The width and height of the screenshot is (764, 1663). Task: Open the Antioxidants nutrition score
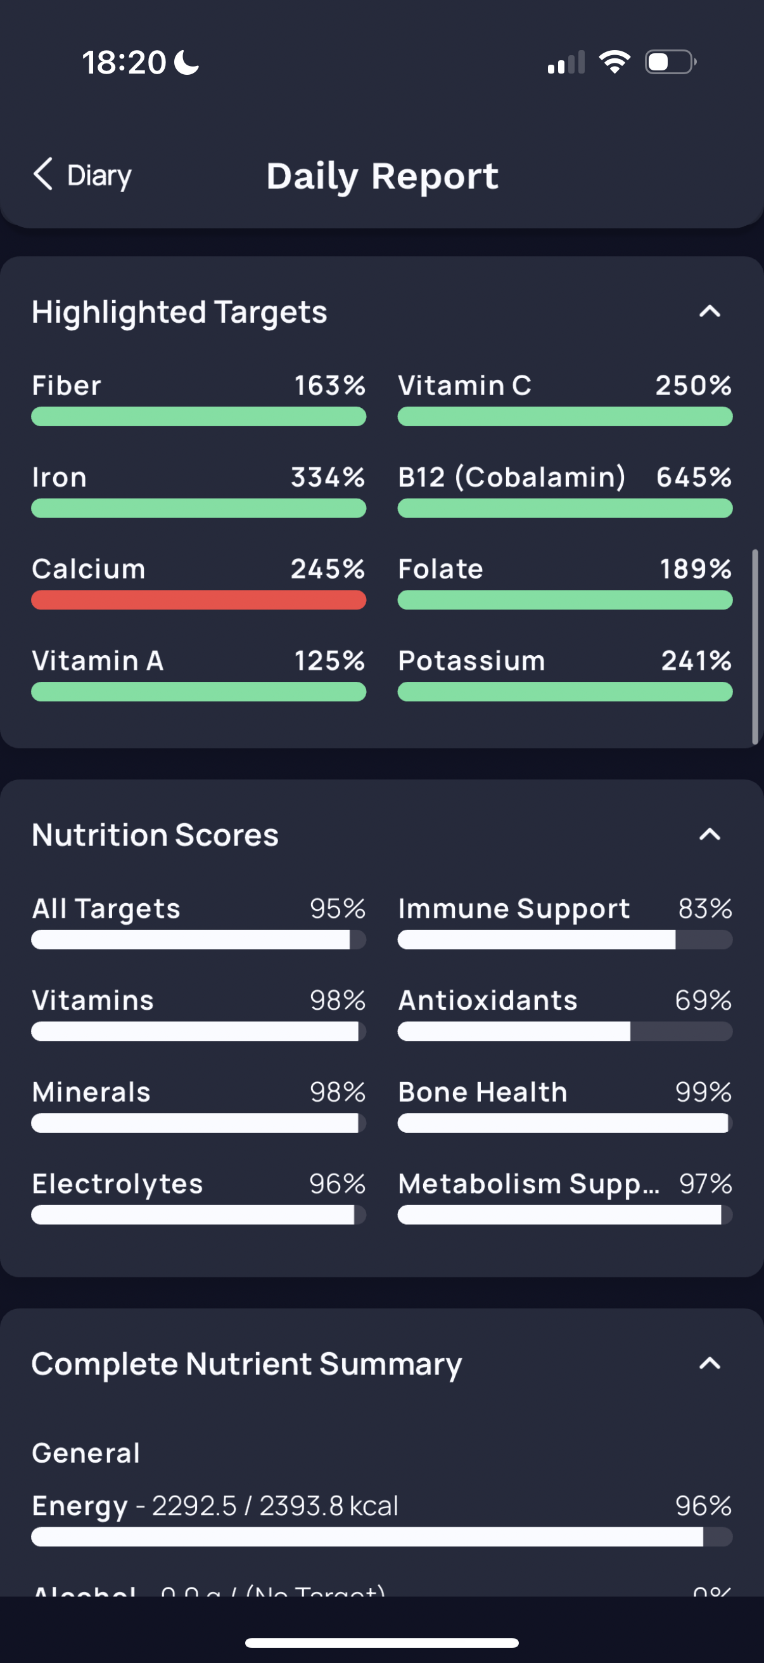coord(565,1014)
